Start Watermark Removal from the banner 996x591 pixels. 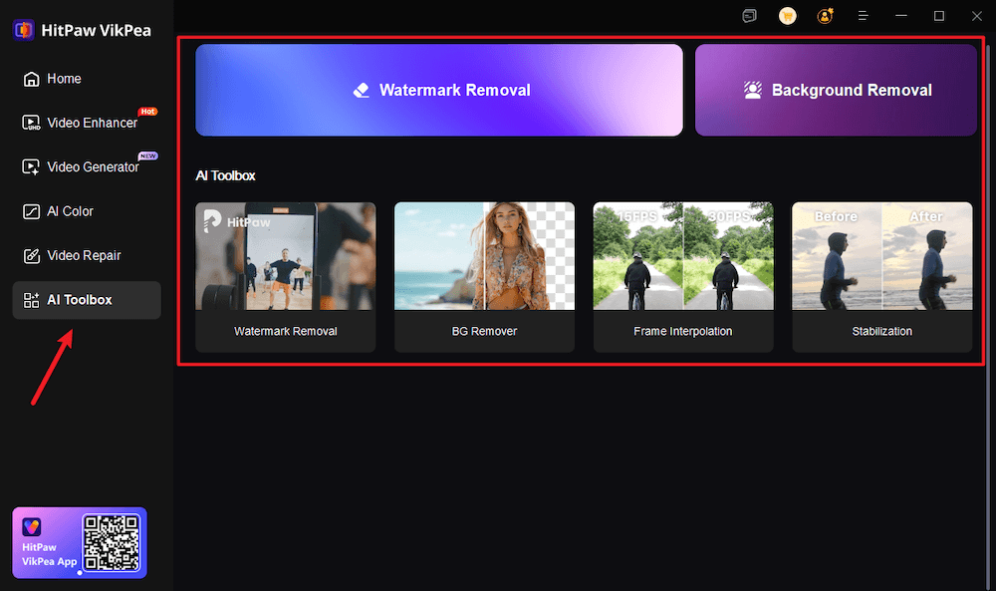[x=439, y=90]
